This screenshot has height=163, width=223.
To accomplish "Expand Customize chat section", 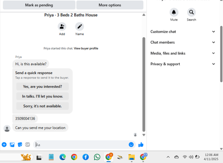I will point(183,32).
